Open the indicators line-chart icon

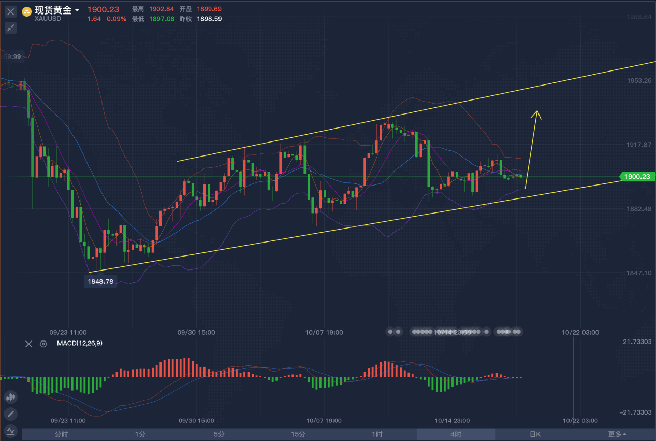(x=11, y=431)
